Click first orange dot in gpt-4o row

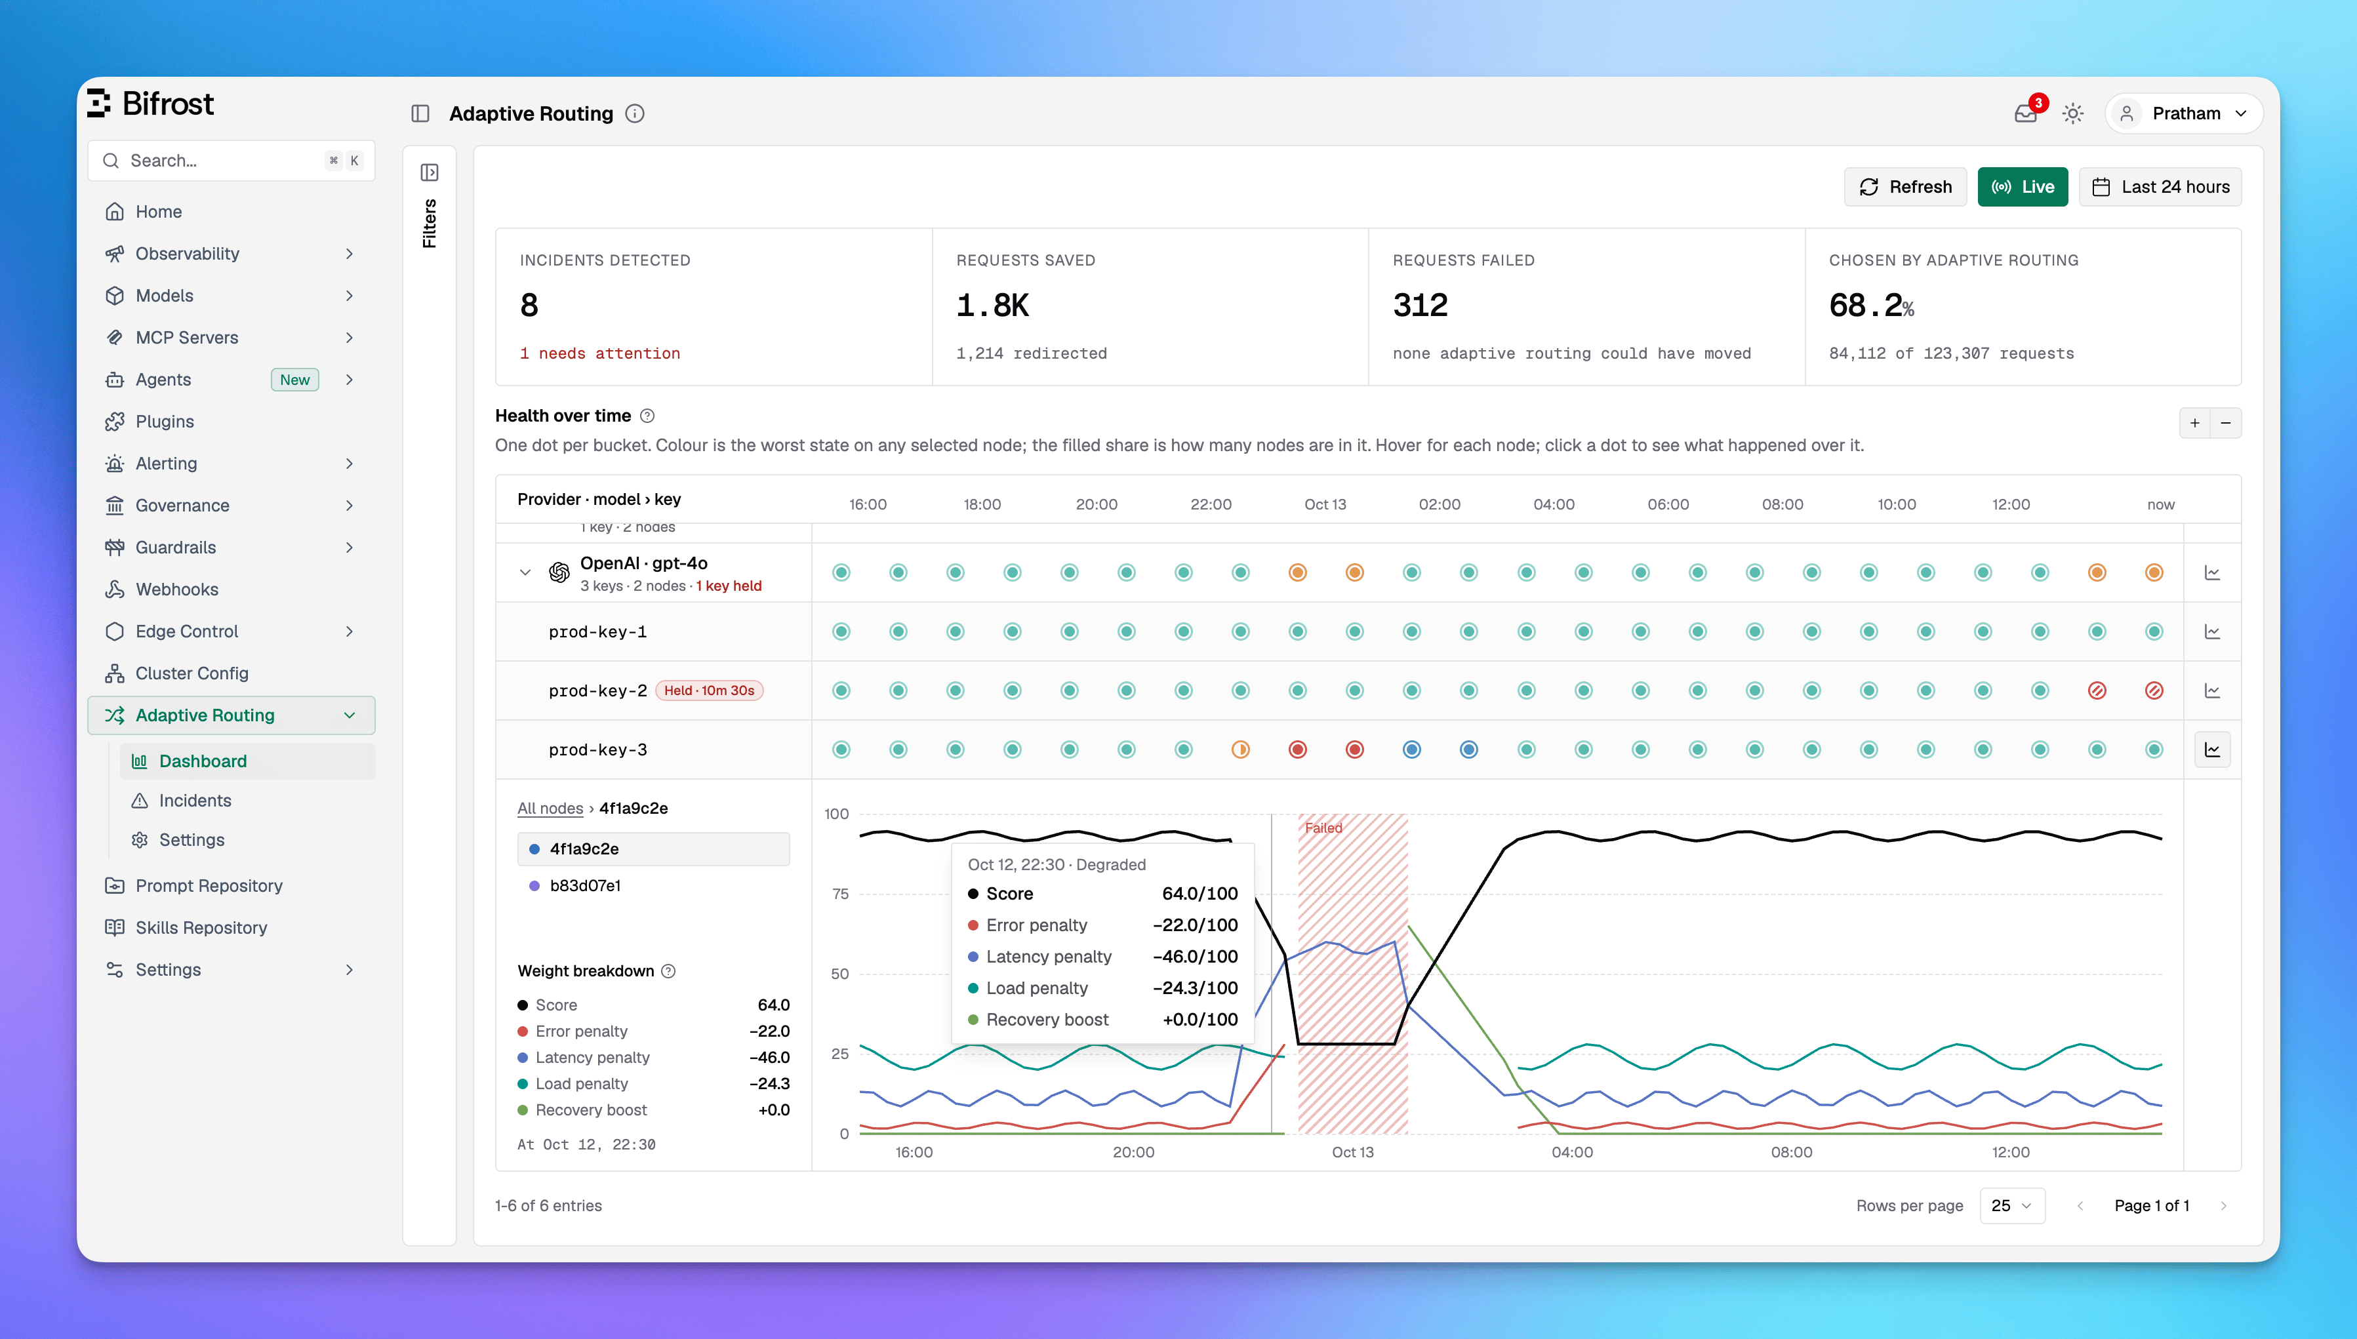coord(1298,573)
